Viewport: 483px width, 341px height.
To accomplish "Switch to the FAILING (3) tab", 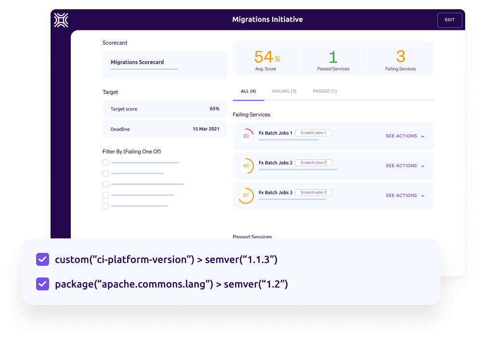I will [284, 91].
